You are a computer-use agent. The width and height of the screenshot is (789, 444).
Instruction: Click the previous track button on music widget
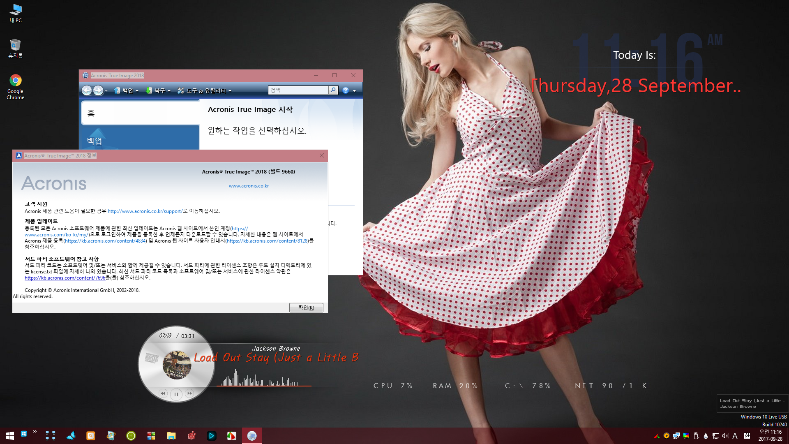pyautogui.click(x=163, y=393)
